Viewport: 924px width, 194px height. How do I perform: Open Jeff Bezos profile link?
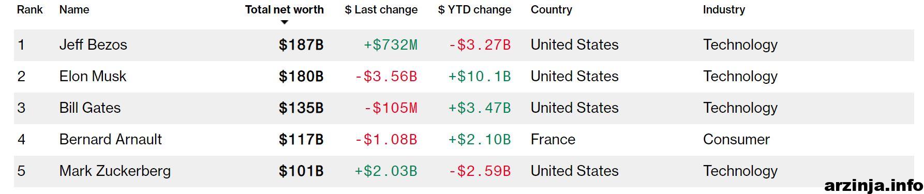tap(93, 45)
